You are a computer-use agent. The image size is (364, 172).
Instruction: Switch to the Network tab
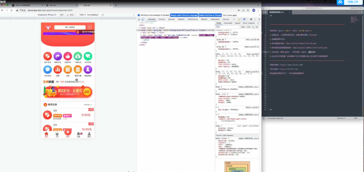click(x=181, y=19)
